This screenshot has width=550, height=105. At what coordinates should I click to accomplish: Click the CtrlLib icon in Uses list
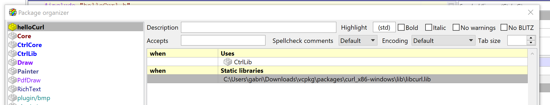pyautogui.click(x=228, y=62)
